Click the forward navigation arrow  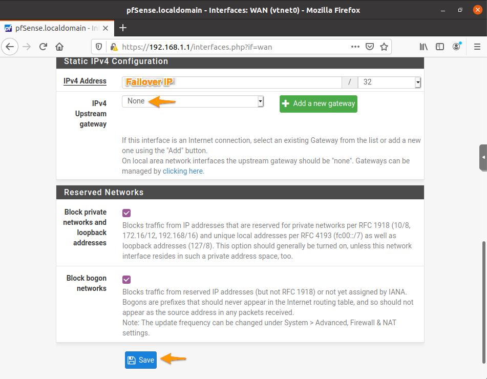point(26,46)
